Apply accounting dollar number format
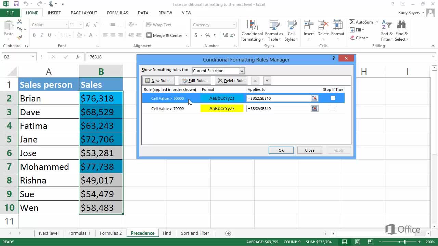 tap(196, 35)
